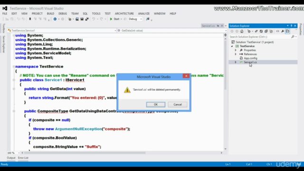The width and height of the screenshot is (304, 171).
Task: Open the FILE menu
Action: tap(5, 14)
